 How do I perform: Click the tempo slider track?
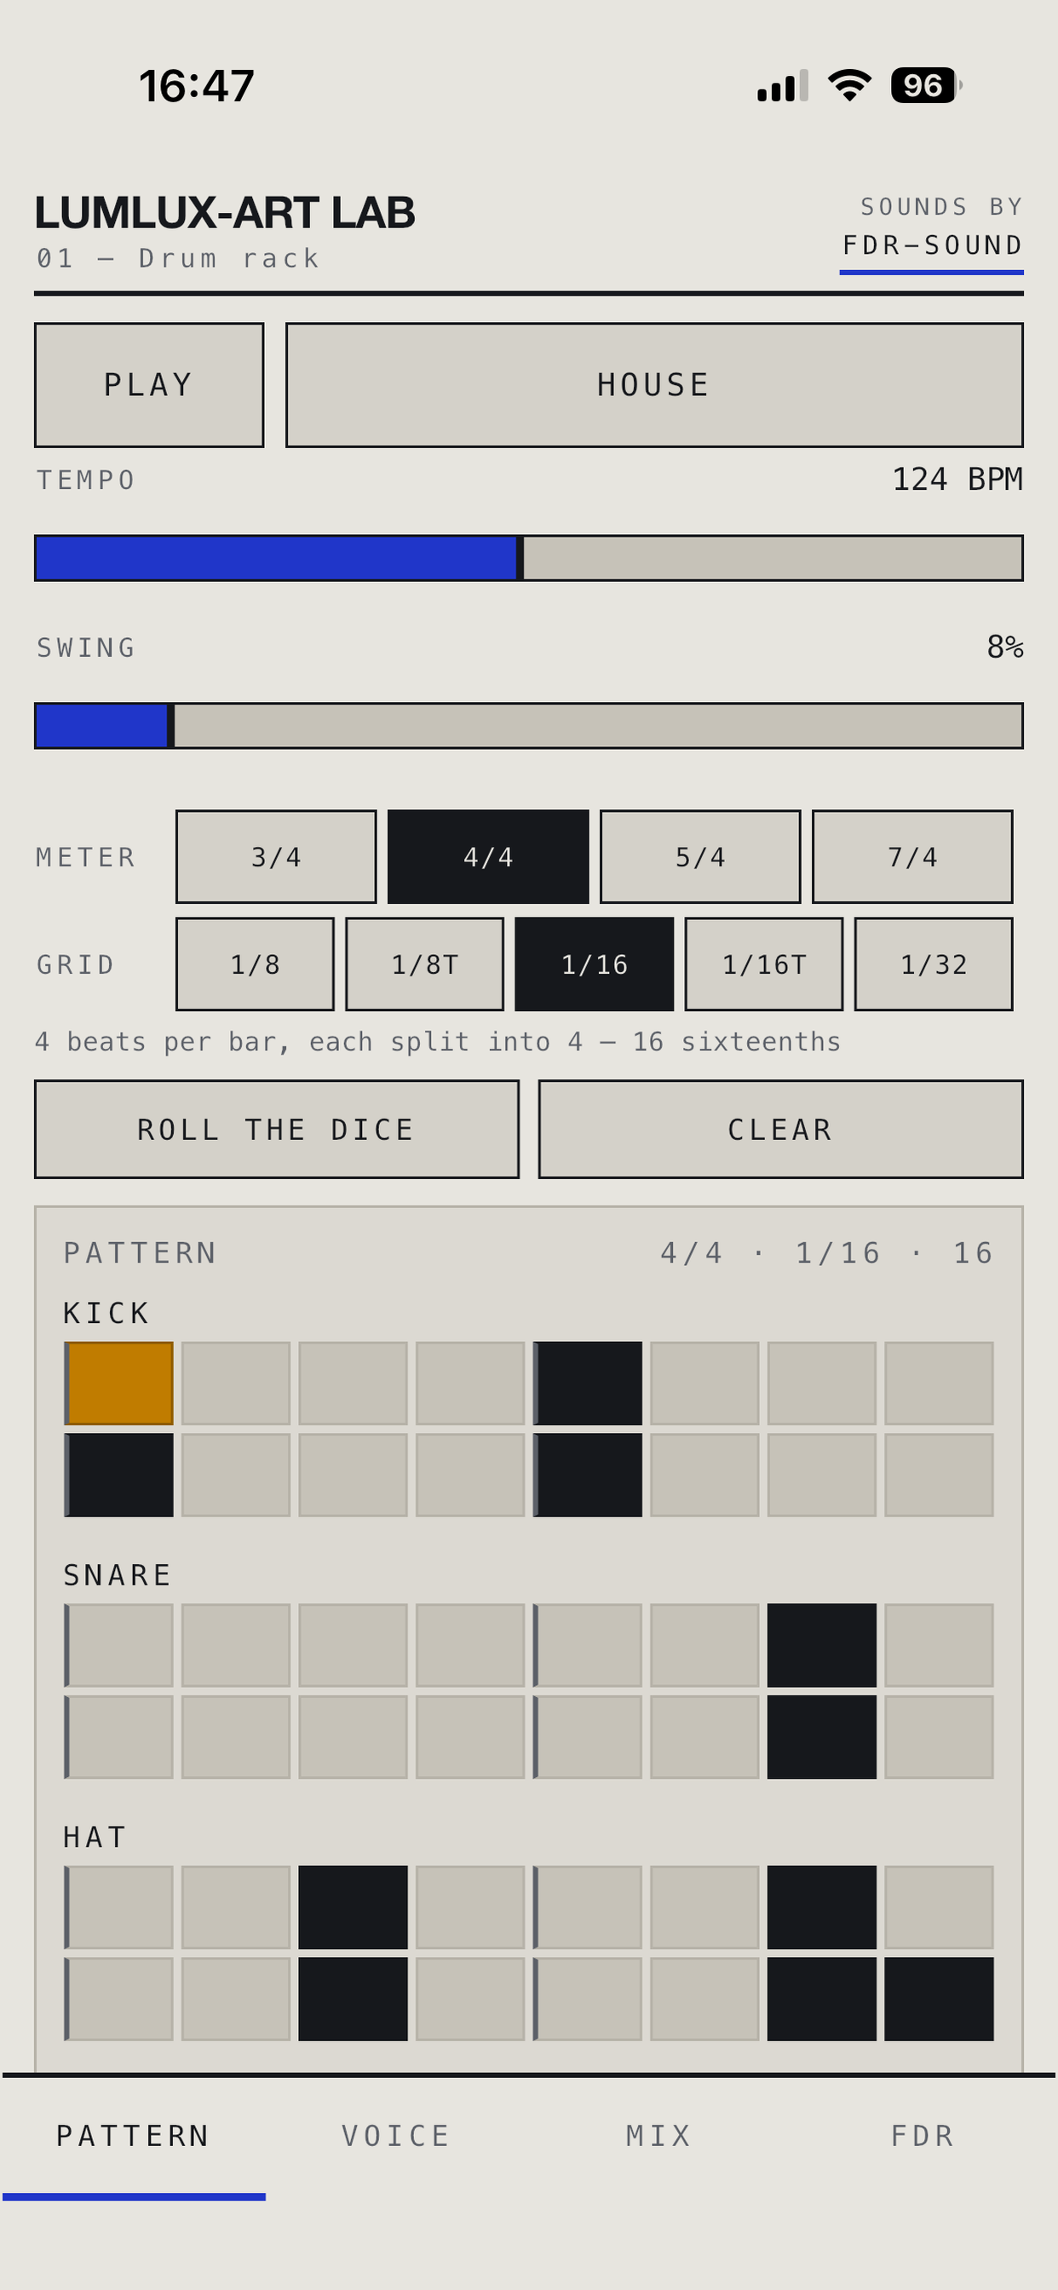click(529, 558)
